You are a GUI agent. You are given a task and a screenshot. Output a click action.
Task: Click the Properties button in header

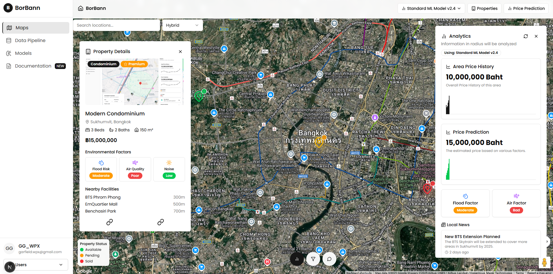click(x=485, y=8)
